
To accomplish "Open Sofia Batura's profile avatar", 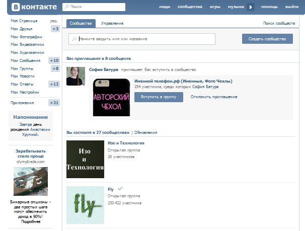I will point(75,76).
